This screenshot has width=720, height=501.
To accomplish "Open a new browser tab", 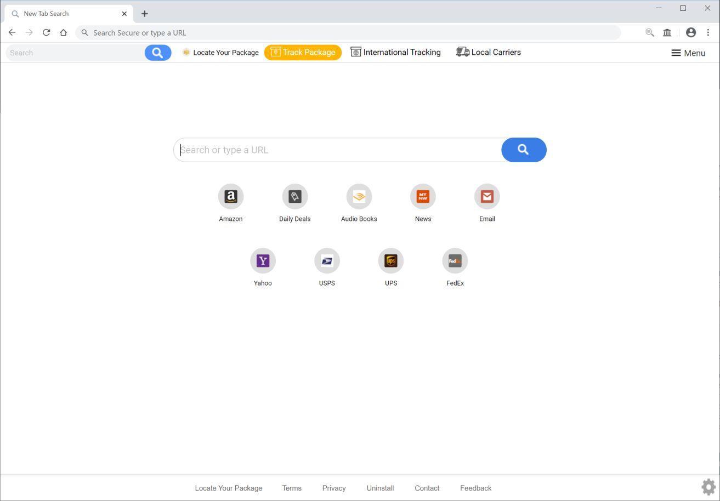I will coord(145,13).
